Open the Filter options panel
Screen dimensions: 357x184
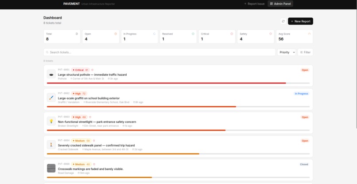[305, 52]
